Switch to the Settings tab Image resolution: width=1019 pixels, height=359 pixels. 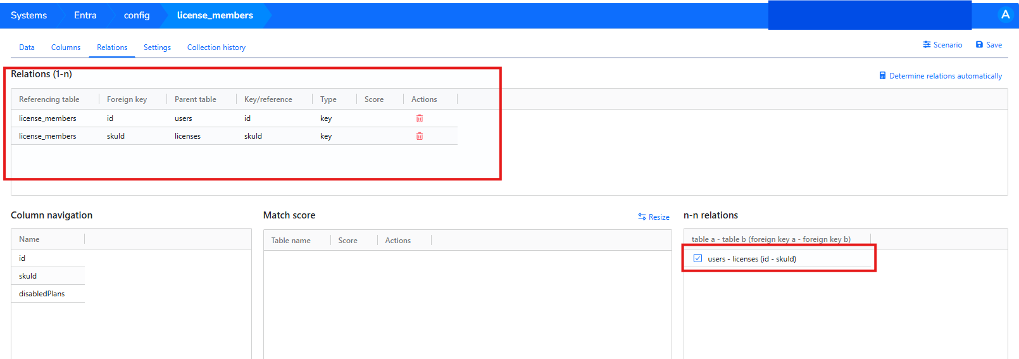[157, 47]
